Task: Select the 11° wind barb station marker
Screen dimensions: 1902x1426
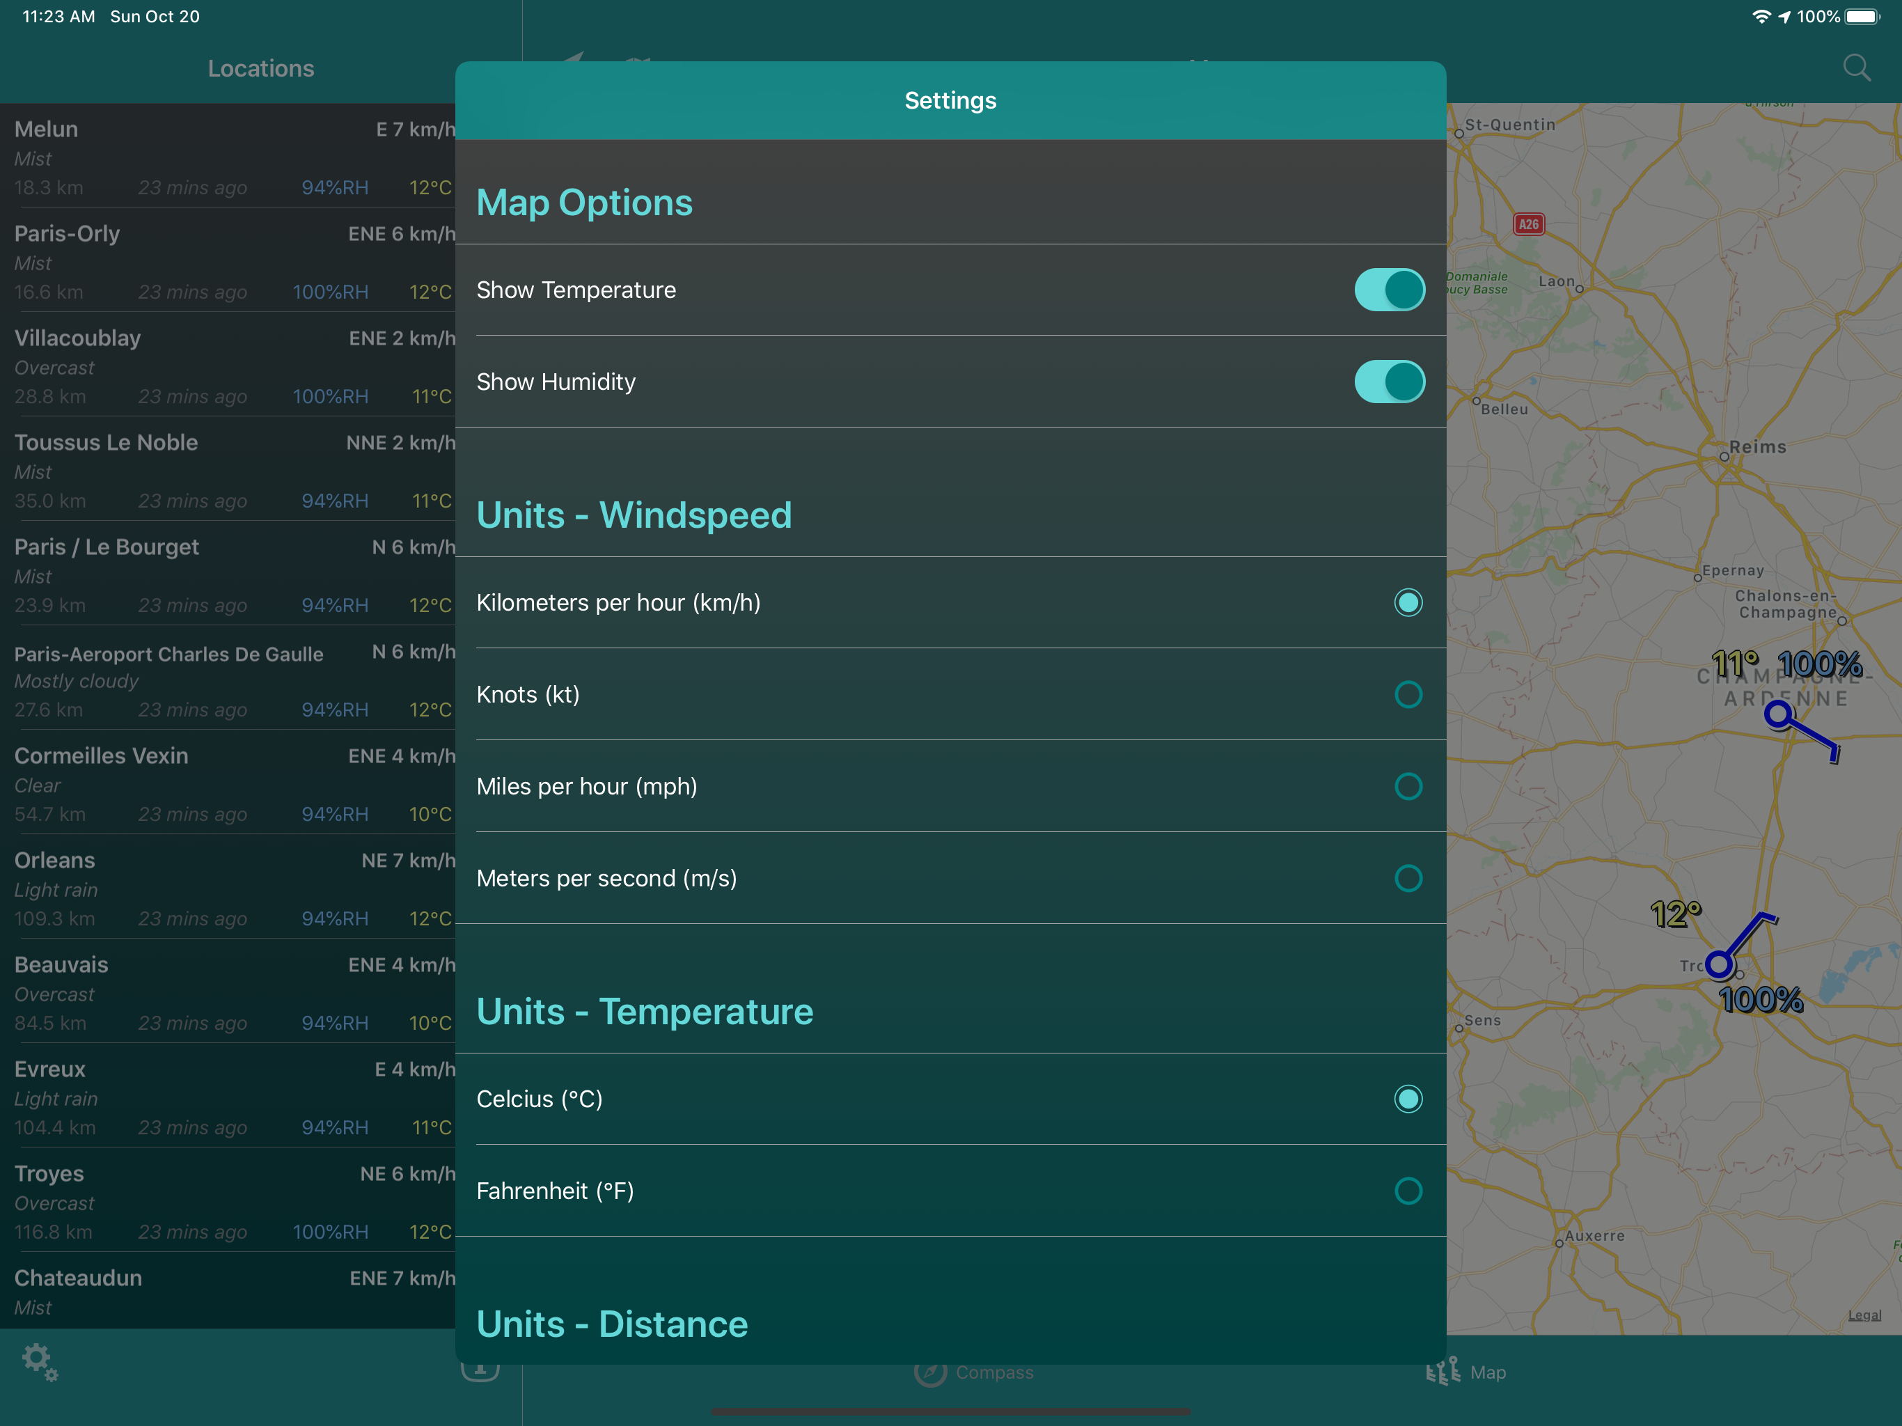Action: pos(1778,714)
